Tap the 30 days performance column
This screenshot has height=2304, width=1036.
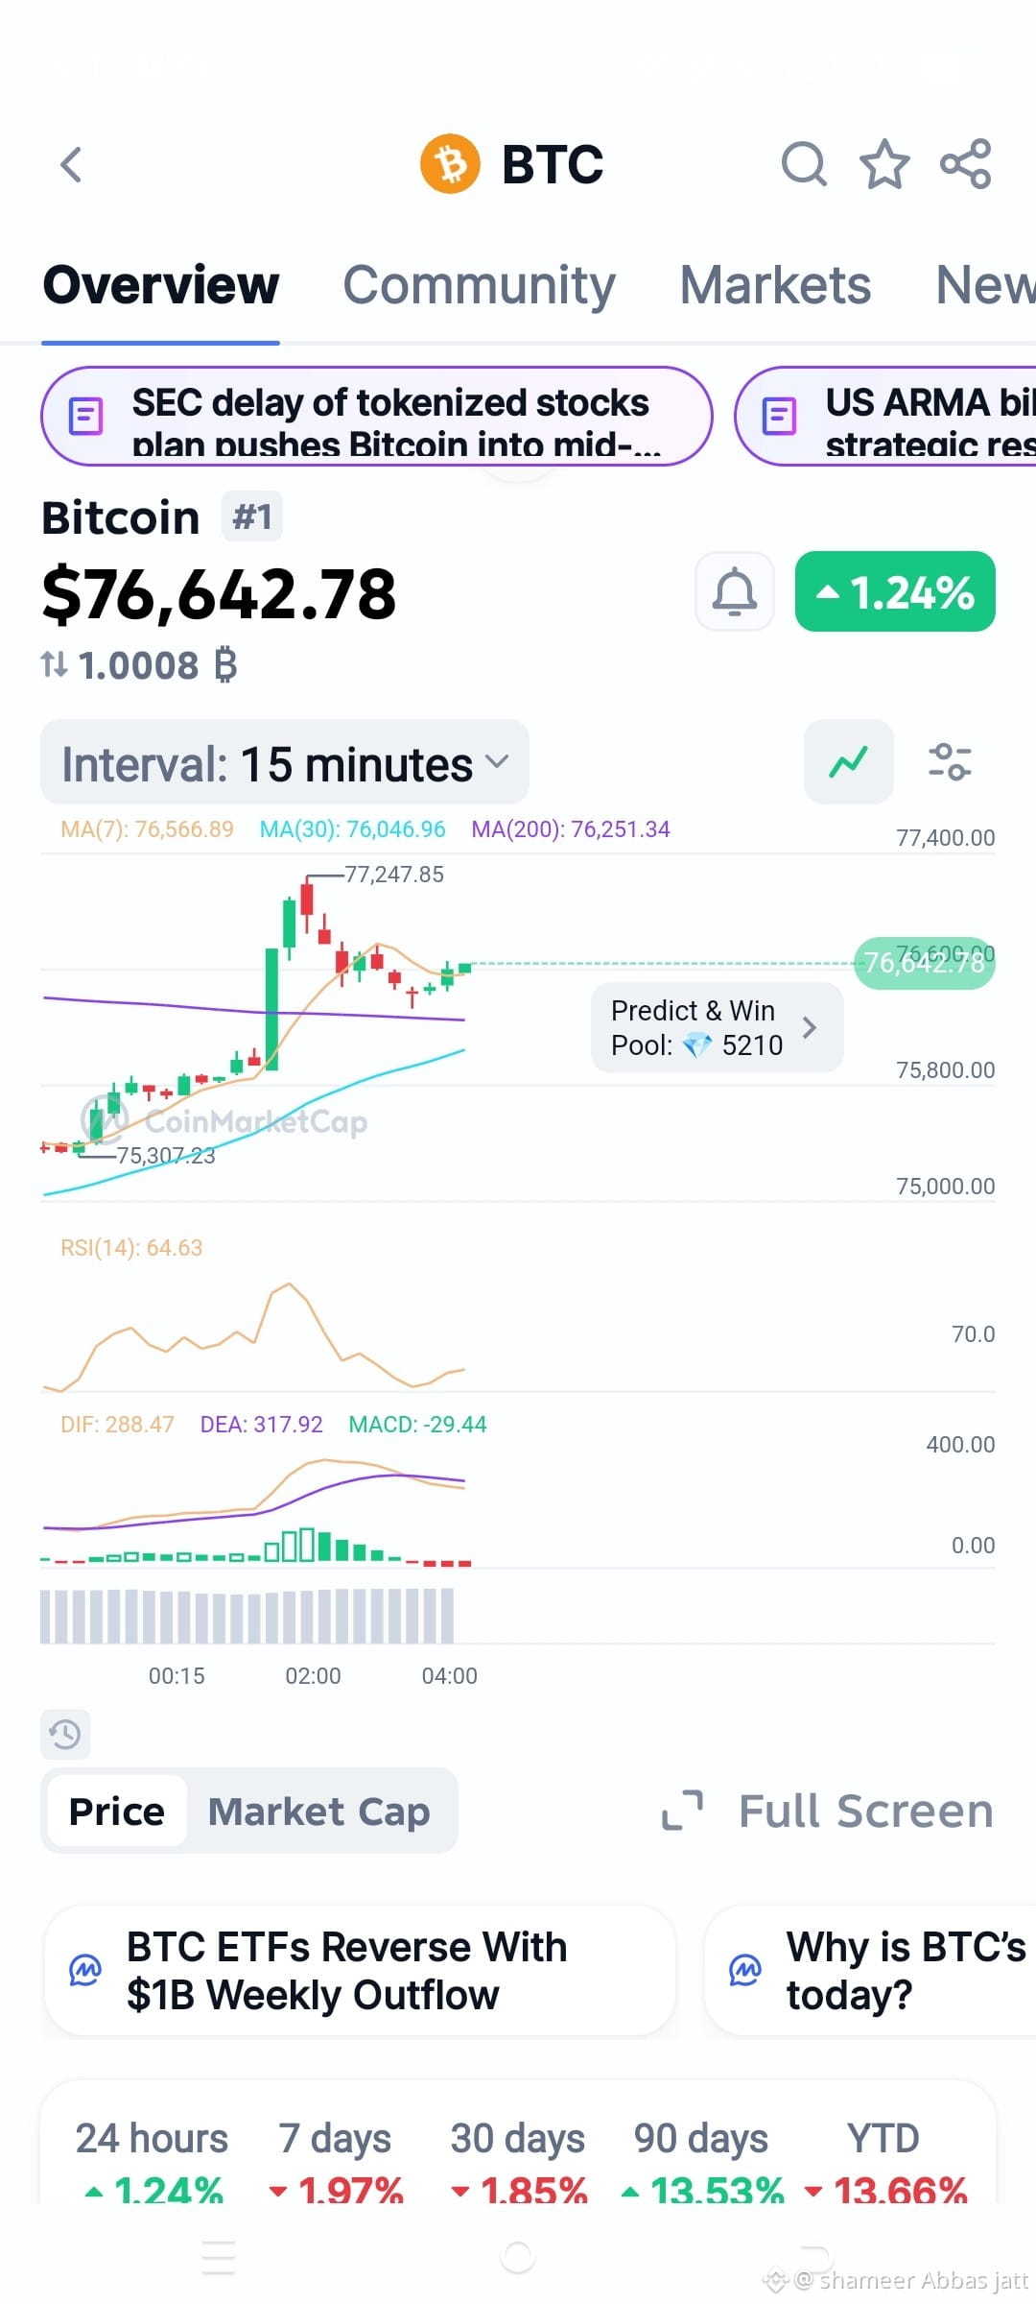(518, 2160)
